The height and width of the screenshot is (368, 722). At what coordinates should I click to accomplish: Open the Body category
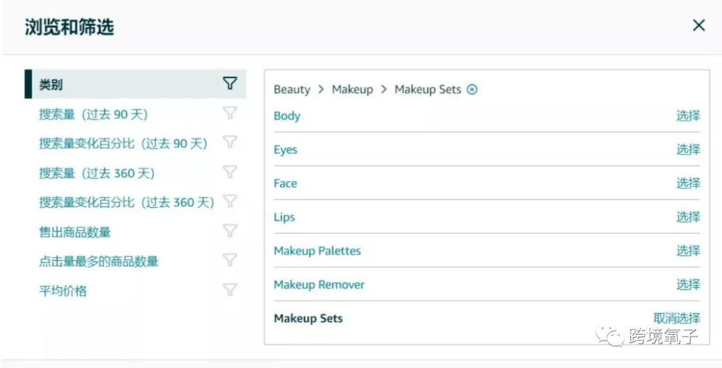click(x=287, y=116)
